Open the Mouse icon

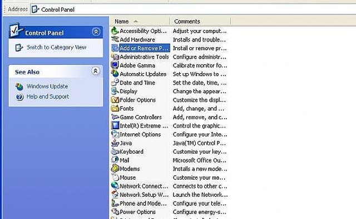(x=115, y=177)
